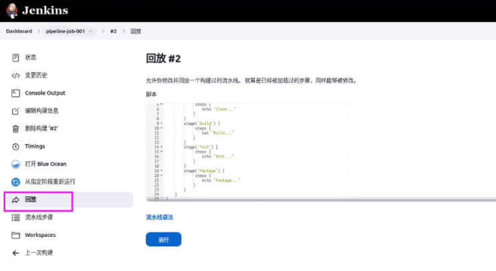The width and height of the screenshot is (496, 271).
Task: Click line number 24 in the editor gutter
Action: tap(156, 194)
